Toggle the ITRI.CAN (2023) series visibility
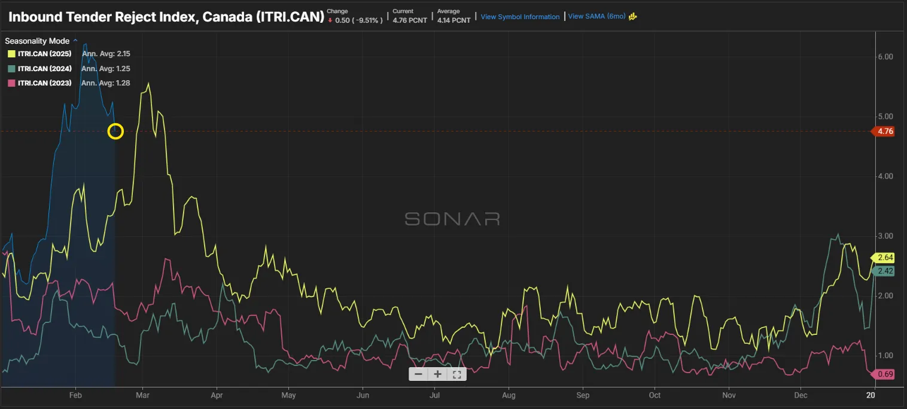Image resolution: width=907 pixels, height=409 pixels. coord(45,83)
